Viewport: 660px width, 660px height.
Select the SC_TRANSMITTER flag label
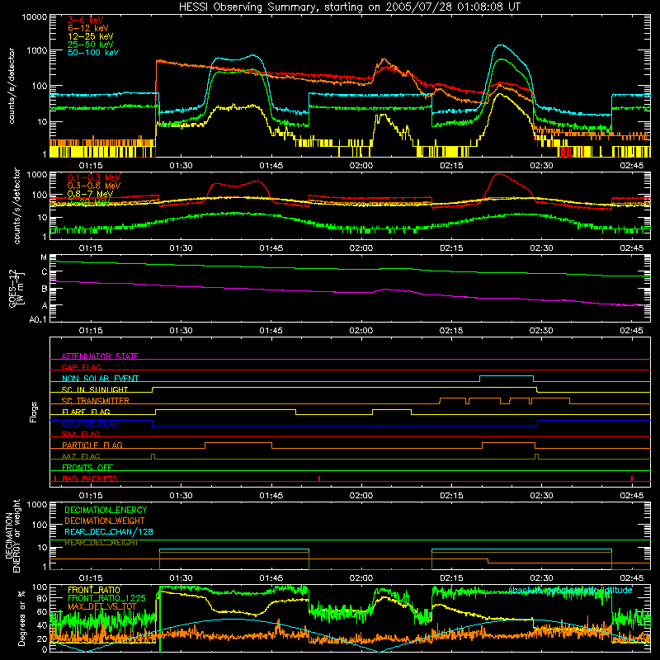[95, 401]
